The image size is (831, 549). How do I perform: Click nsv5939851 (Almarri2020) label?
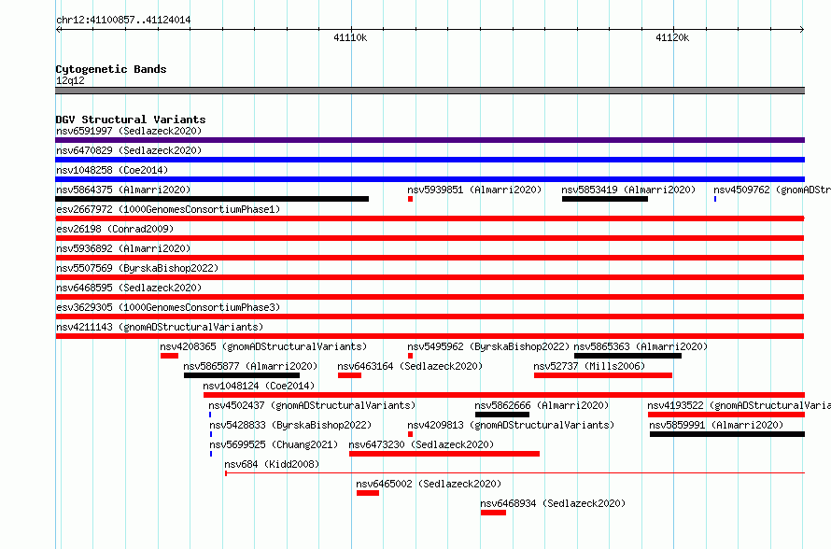tap(474, 190)
